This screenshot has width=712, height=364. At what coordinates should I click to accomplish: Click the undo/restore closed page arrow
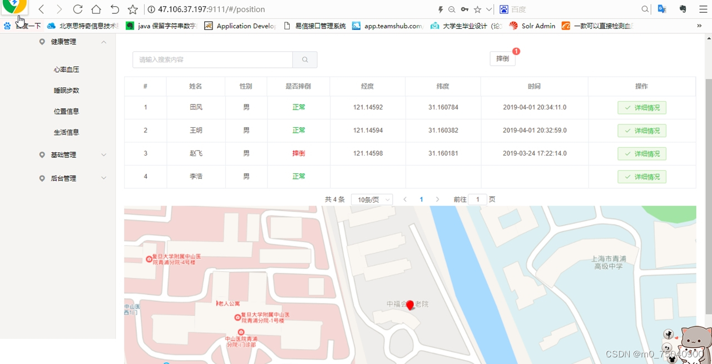(x=115, y=9)
